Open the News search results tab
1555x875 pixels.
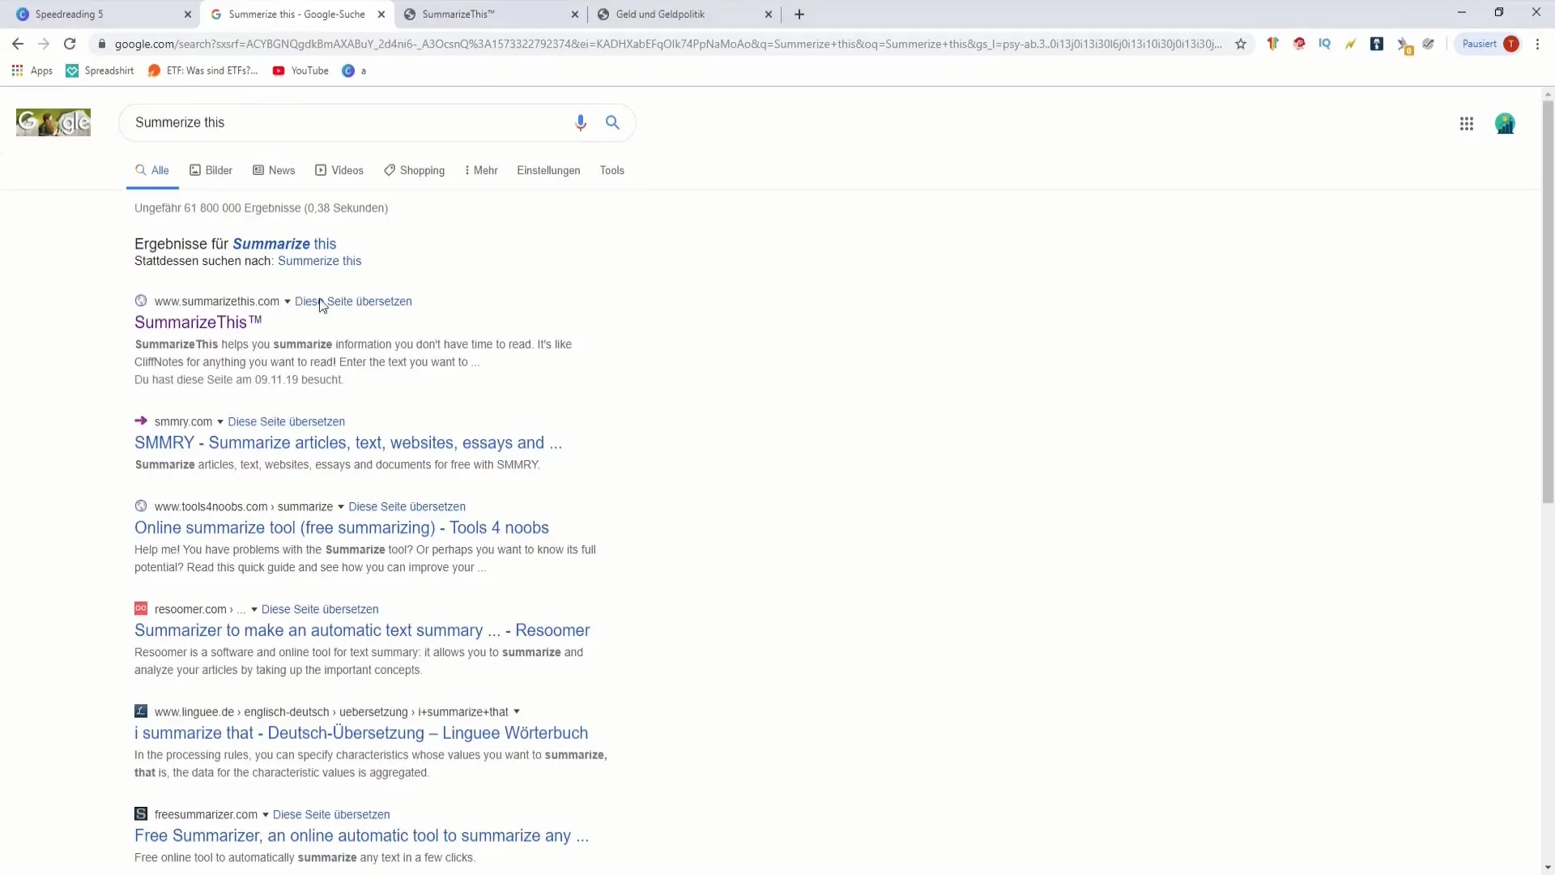[282, 170]
